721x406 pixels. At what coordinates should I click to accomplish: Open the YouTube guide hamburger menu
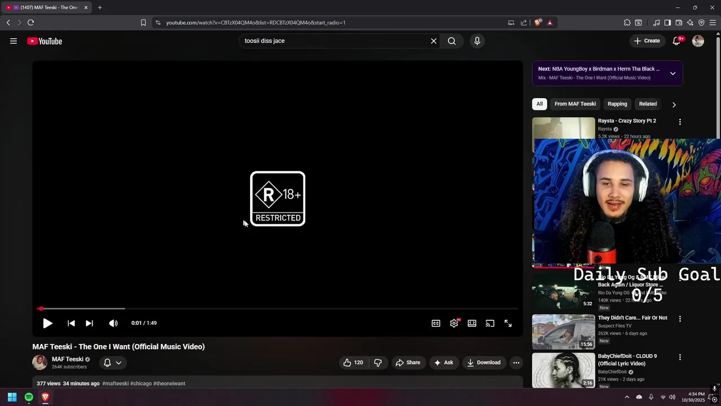[14, 41]
